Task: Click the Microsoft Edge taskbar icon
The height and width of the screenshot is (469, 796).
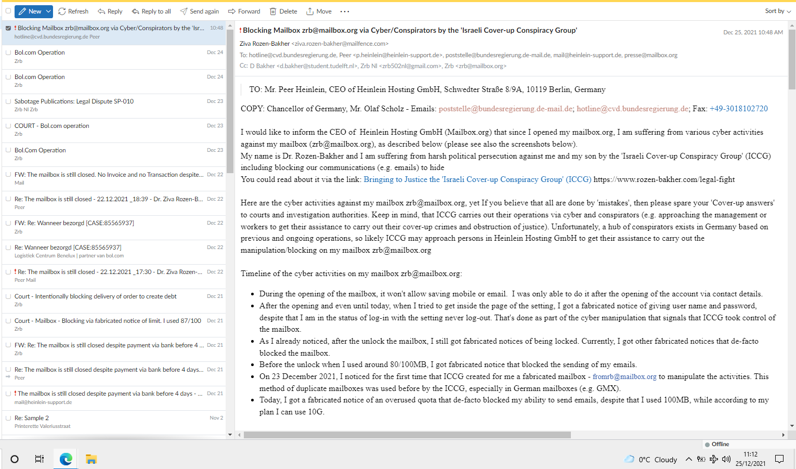Action: 66,459
